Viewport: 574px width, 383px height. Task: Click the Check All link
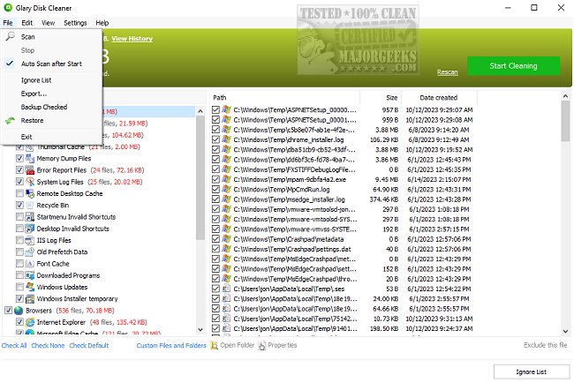14,345
